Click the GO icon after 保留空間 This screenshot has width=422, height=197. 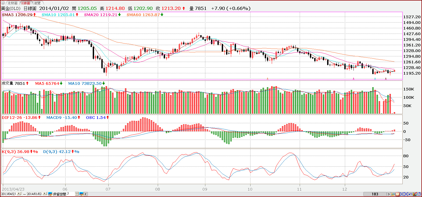click(81, 194)
